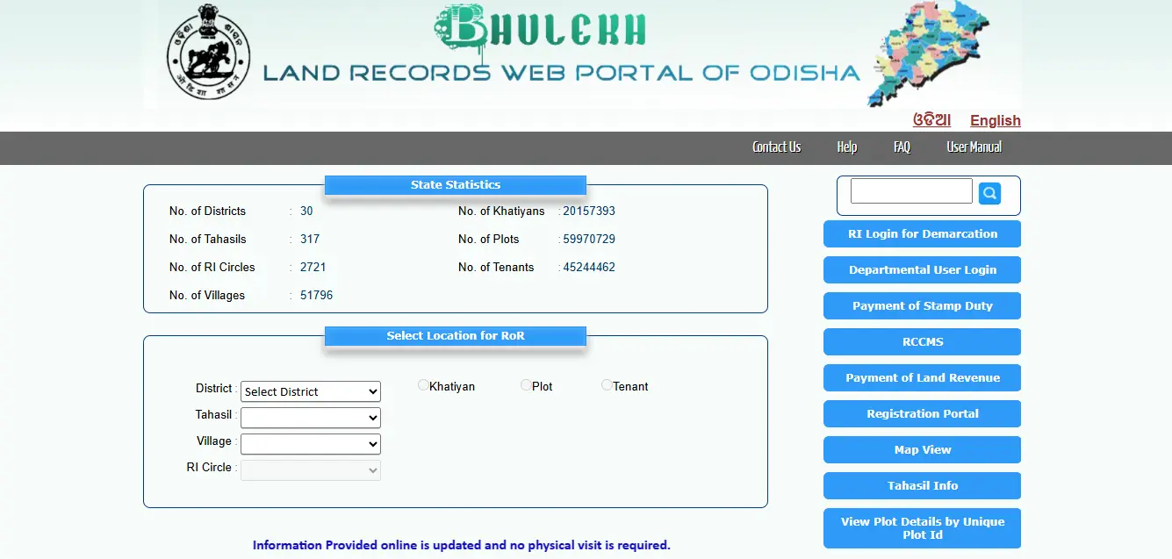1172x559 pixels.
Task: Open Payment of Land Revenue
Action: (x=923, y=378)
